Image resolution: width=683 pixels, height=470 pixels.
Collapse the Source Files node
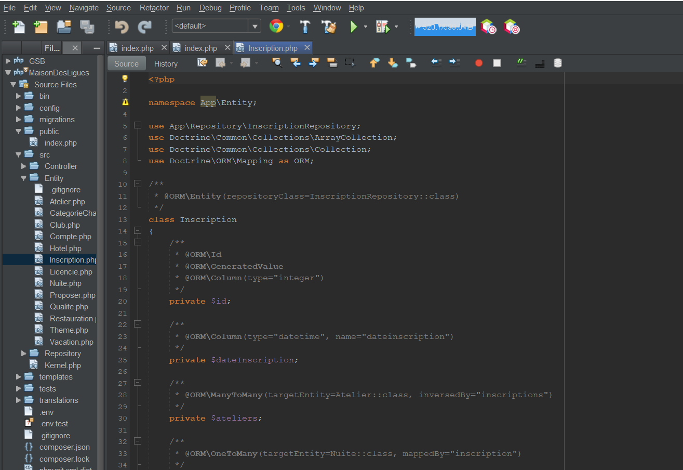13,84
